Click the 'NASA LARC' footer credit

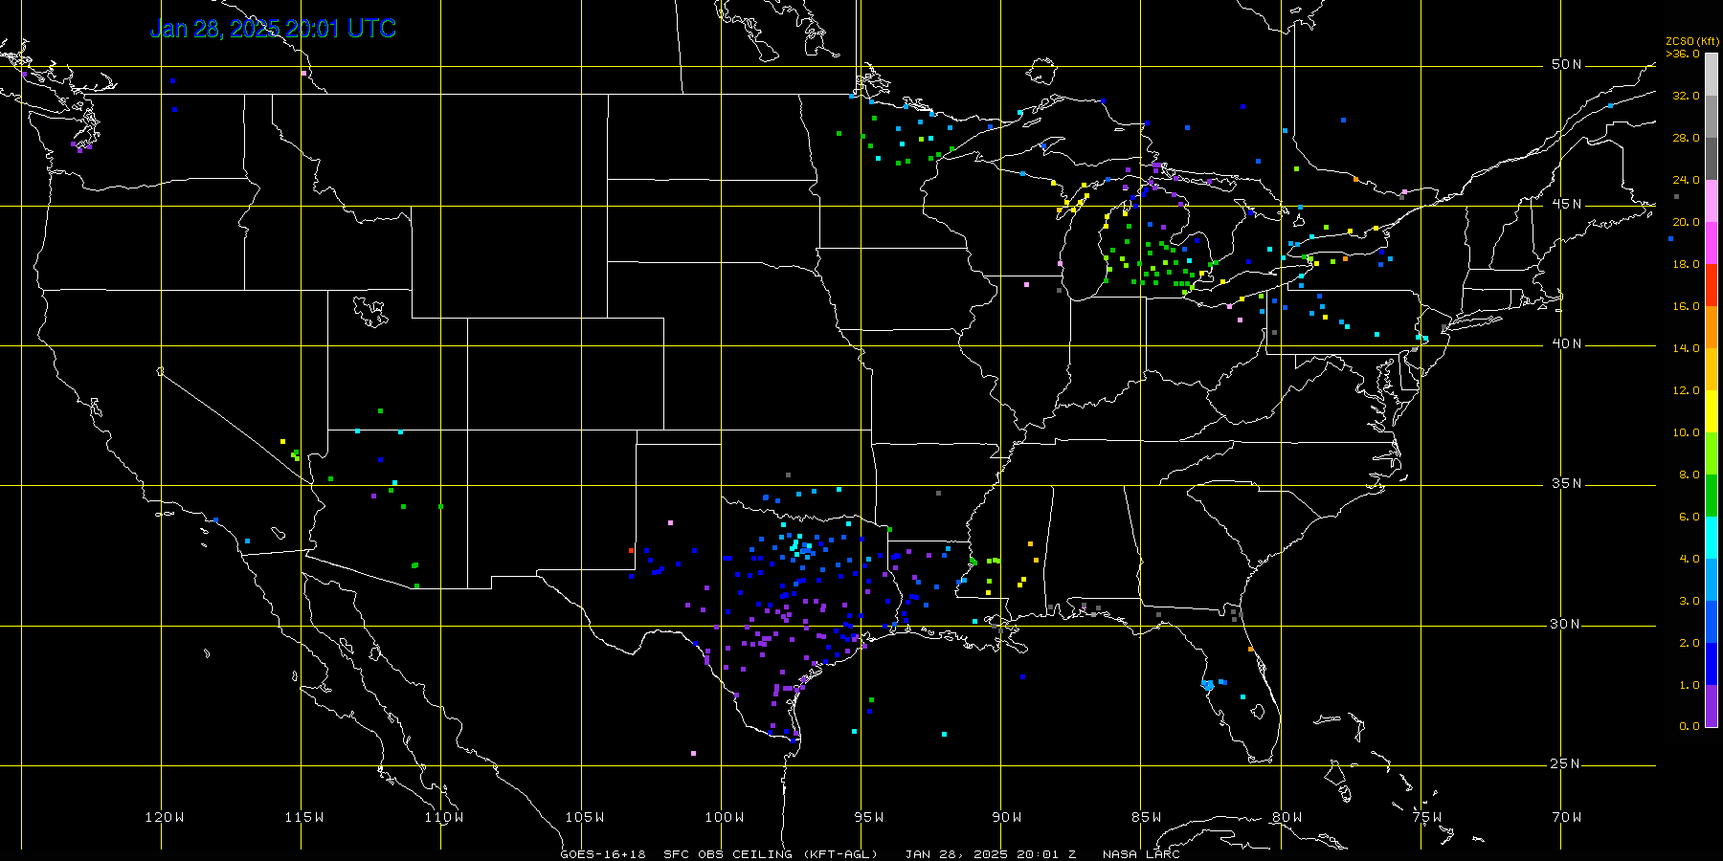pos(1141,854)
